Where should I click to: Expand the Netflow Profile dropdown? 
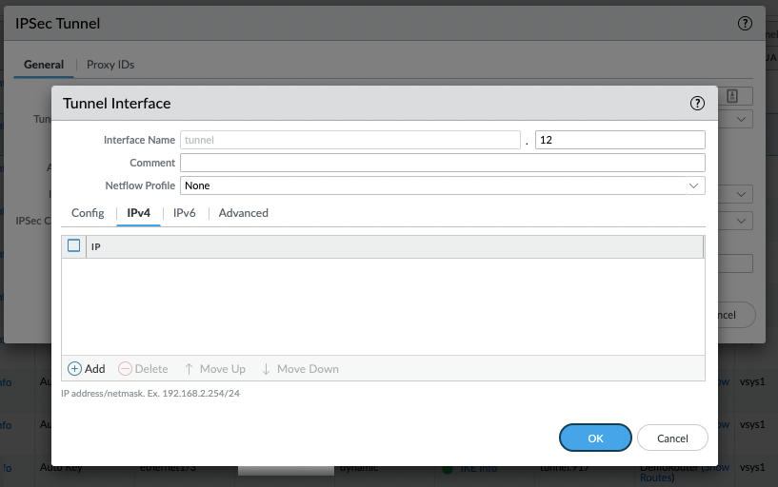693,185
